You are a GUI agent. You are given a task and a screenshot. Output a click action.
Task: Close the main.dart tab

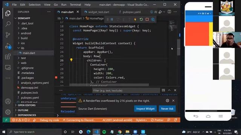coord(78,12)
